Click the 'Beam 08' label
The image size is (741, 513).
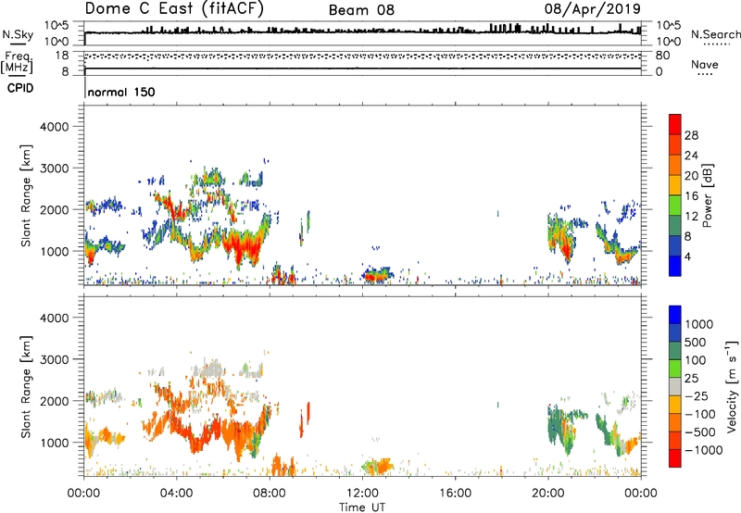(x=361, y=10)
